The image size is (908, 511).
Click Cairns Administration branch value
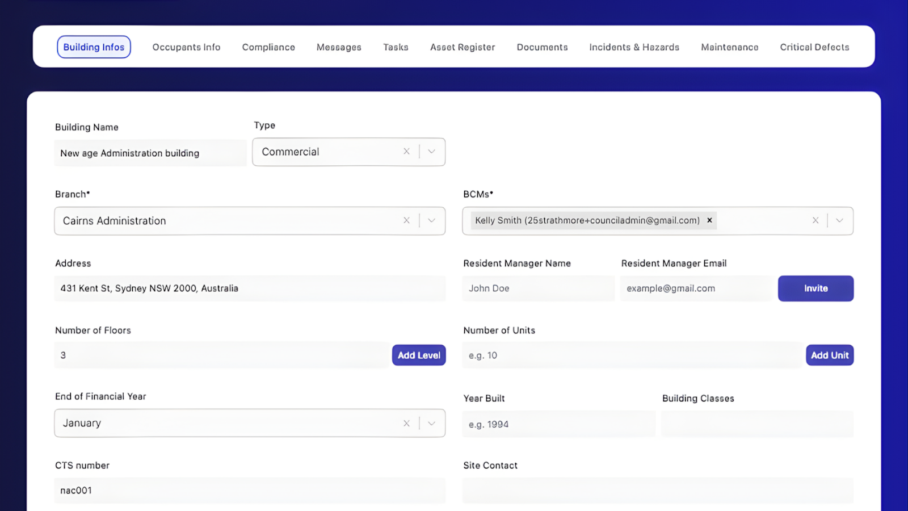click(115, 221)
